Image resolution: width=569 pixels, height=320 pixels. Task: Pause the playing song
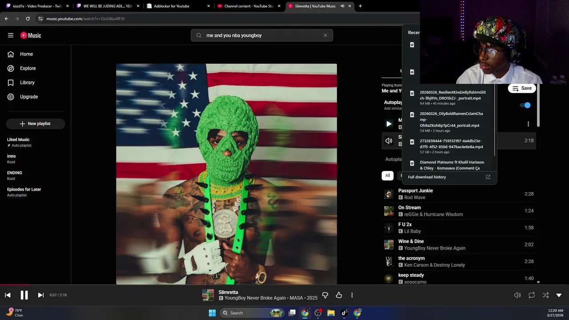24,295
